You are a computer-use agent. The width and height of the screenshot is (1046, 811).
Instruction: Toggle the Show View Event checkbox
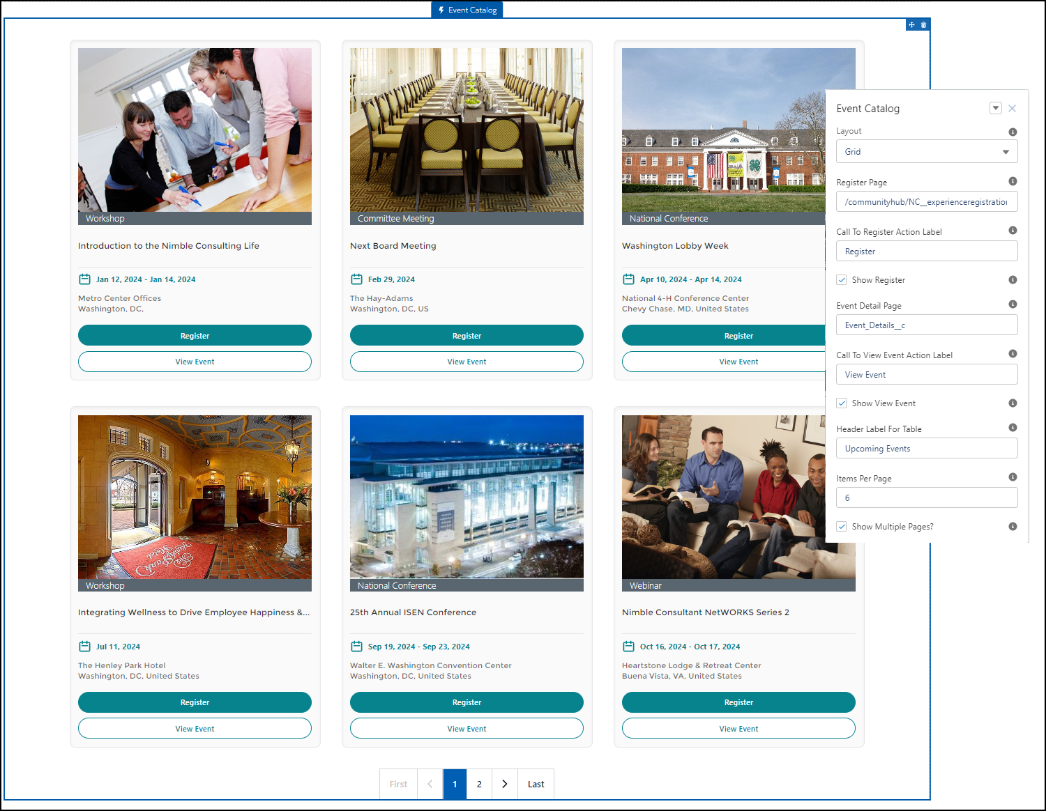click(x=842, y=403)
